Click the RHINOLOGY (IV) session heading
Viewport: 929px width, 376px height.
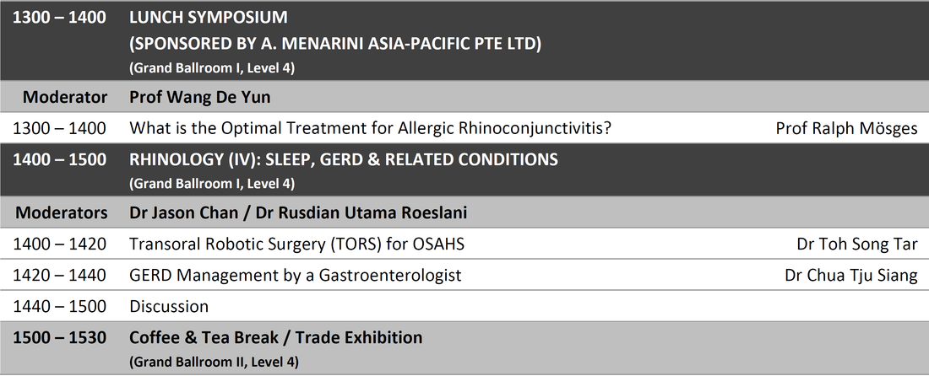tap(344, 159)
